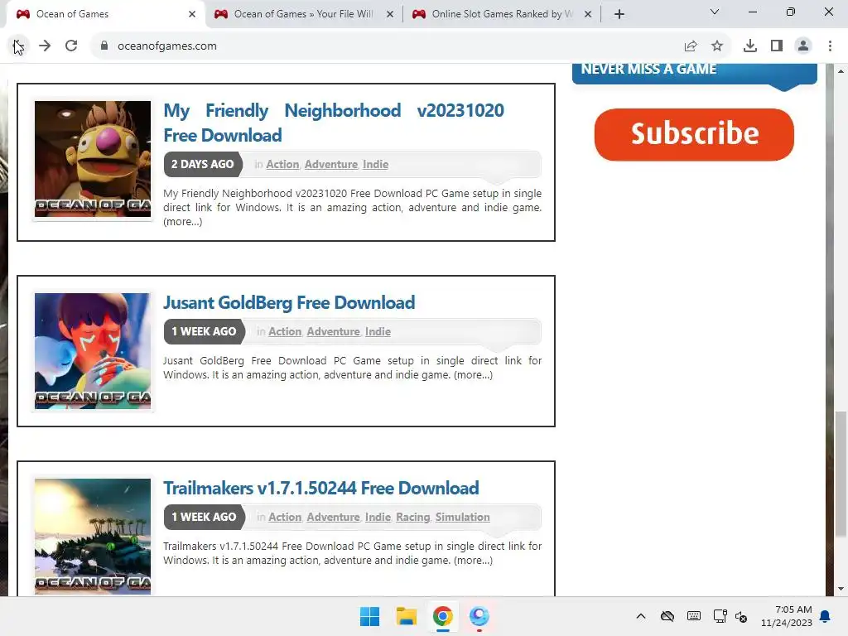Image resolution: width=848 pixels, height=636 pixels.
Task: Click page scrollbar up arrow
Action: [841, 71]
